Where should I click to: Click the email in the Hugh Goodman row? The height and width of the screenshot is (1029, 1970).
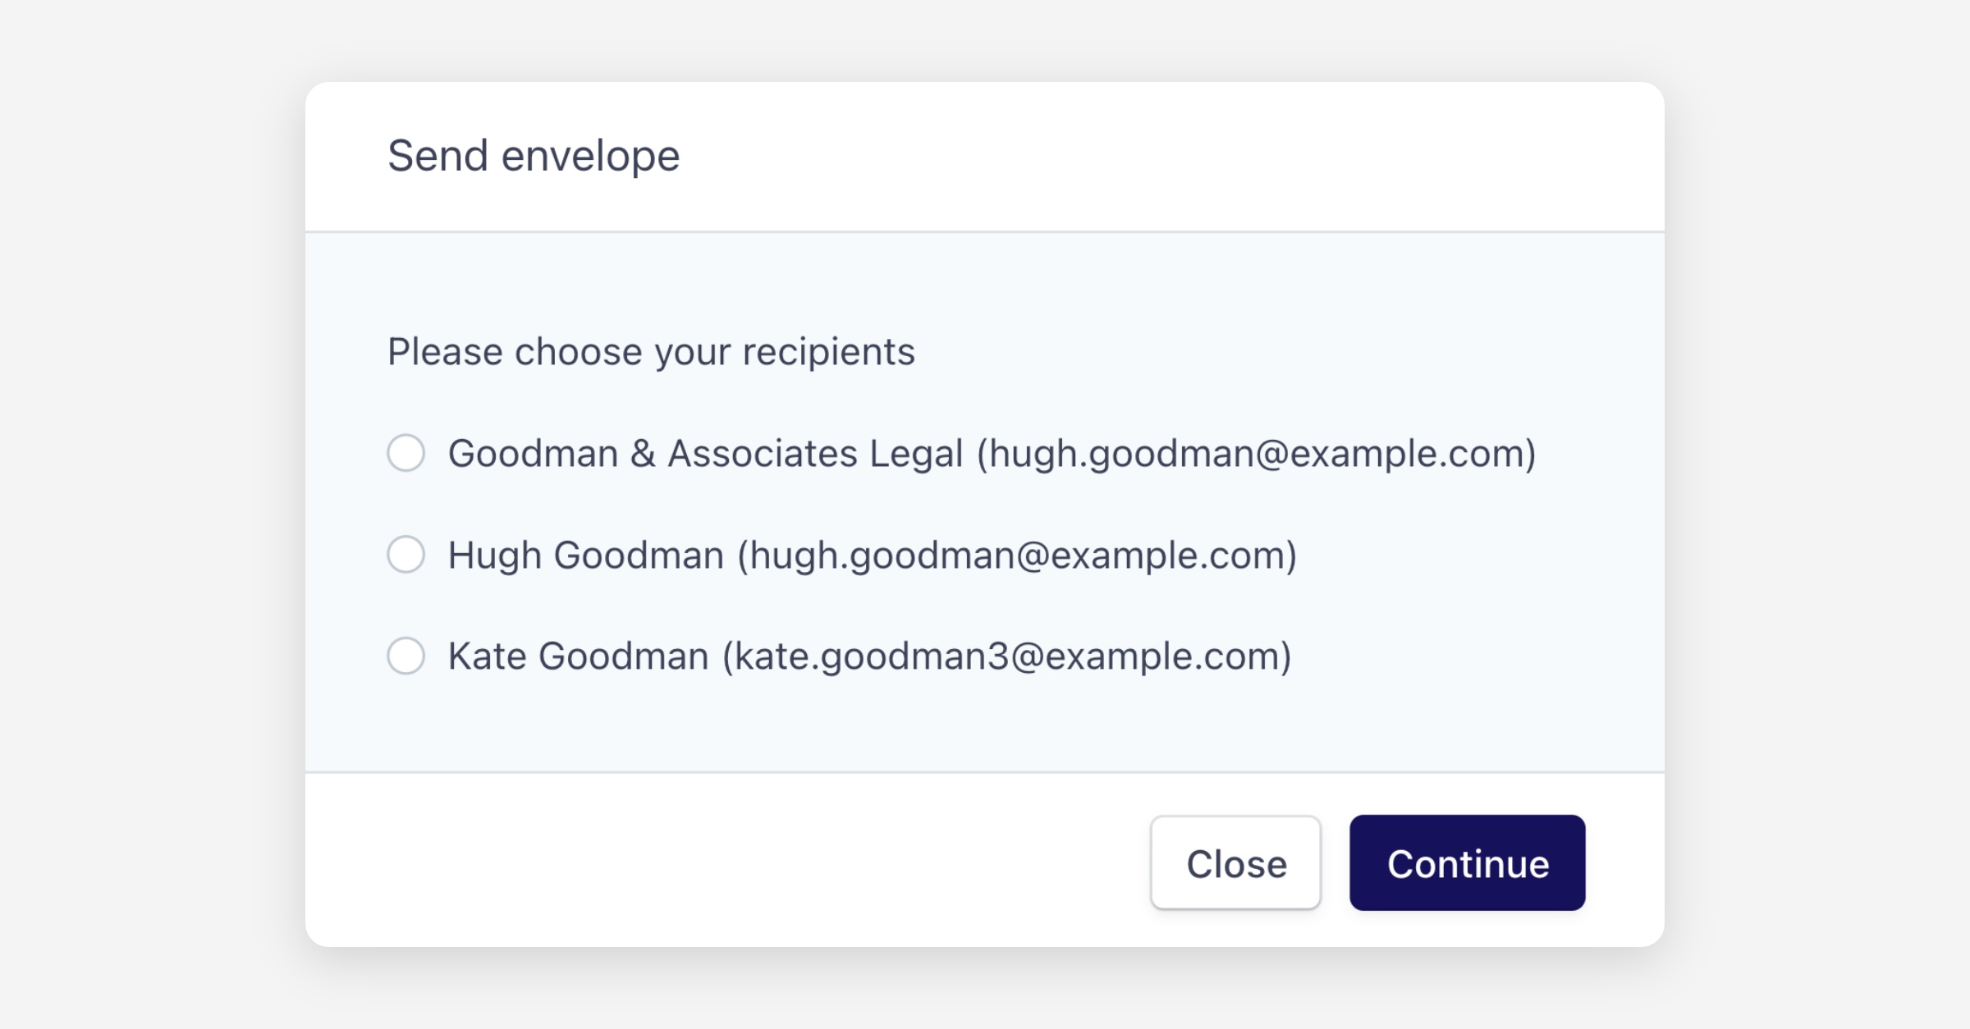(1017, 556)
